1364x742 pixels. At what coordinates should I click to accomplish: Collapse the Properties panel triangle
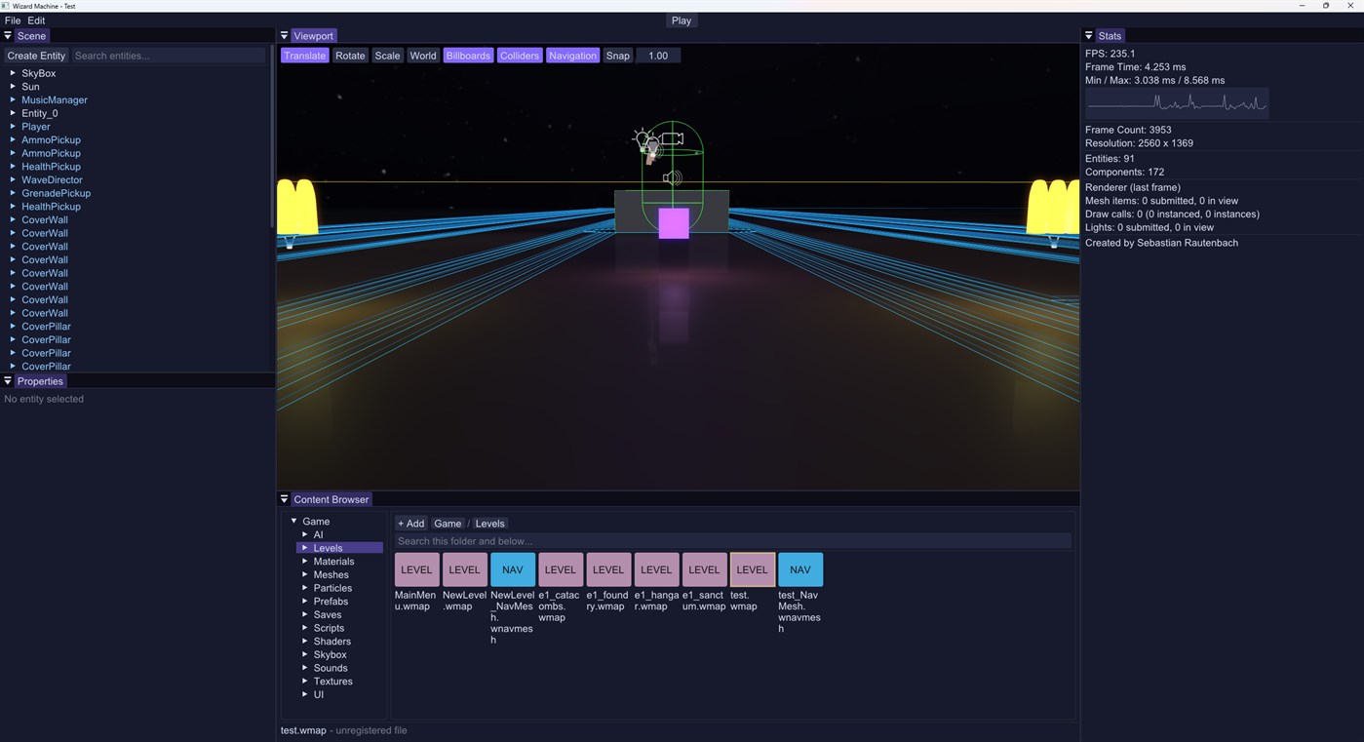click(8, 381)
